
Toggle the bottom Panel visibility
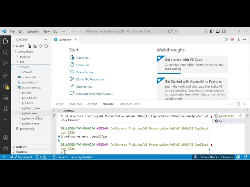coord(218,31)
